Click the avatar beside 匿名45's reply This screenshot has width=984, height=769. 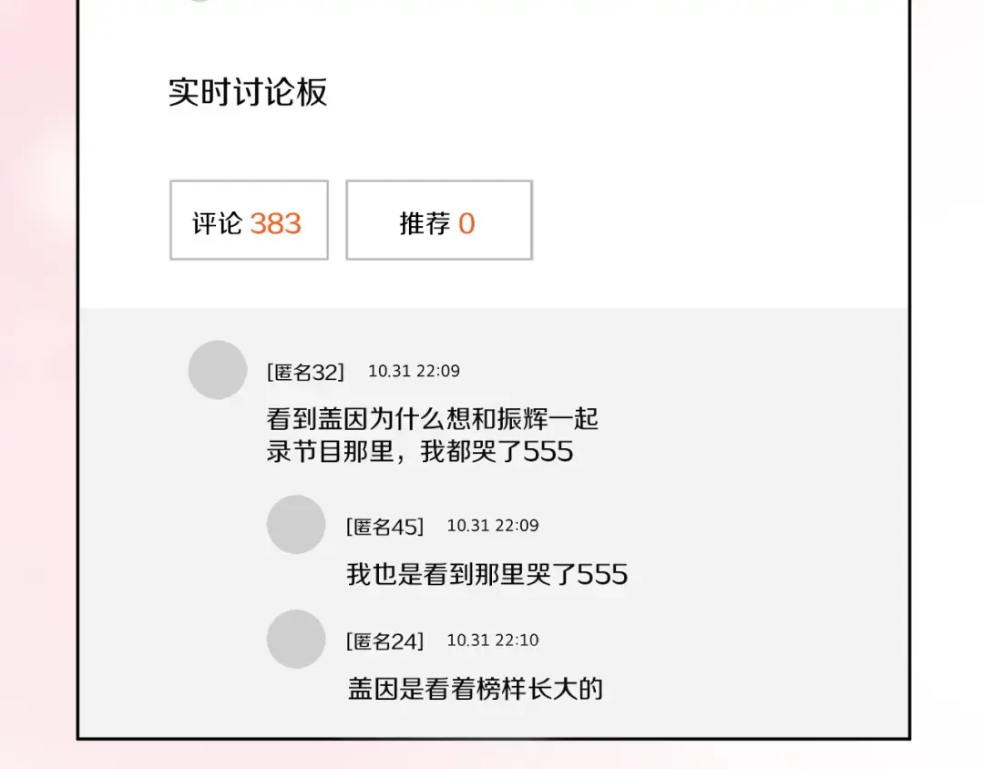(x=295, y=525)
